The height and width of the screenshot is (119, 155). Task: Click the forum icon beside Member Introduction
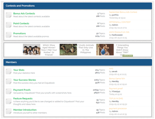[8, 111]
